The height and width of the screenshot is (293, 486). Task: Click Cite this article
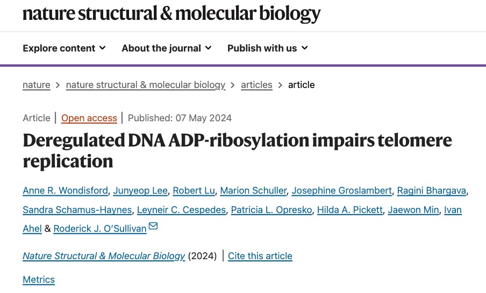(x=260, y=256)
